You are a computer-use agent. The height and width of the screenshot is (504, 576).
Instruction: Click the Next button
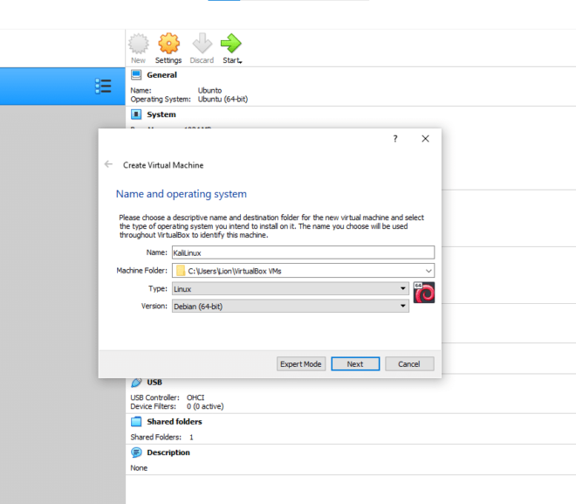(x=355, y=364)
